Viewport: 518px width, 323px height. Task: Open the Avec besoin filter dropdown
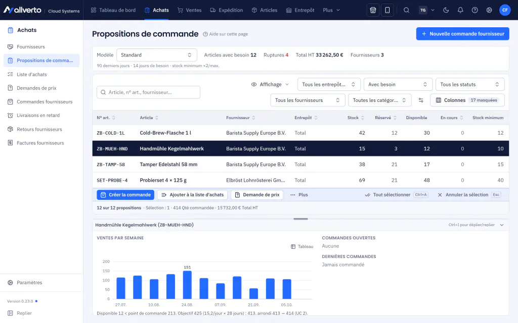tap(398, 84)
